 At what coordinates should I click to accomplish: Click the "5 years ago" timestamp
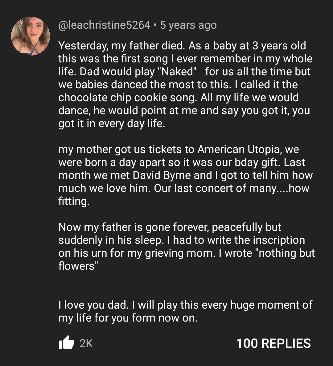point(188,25)
